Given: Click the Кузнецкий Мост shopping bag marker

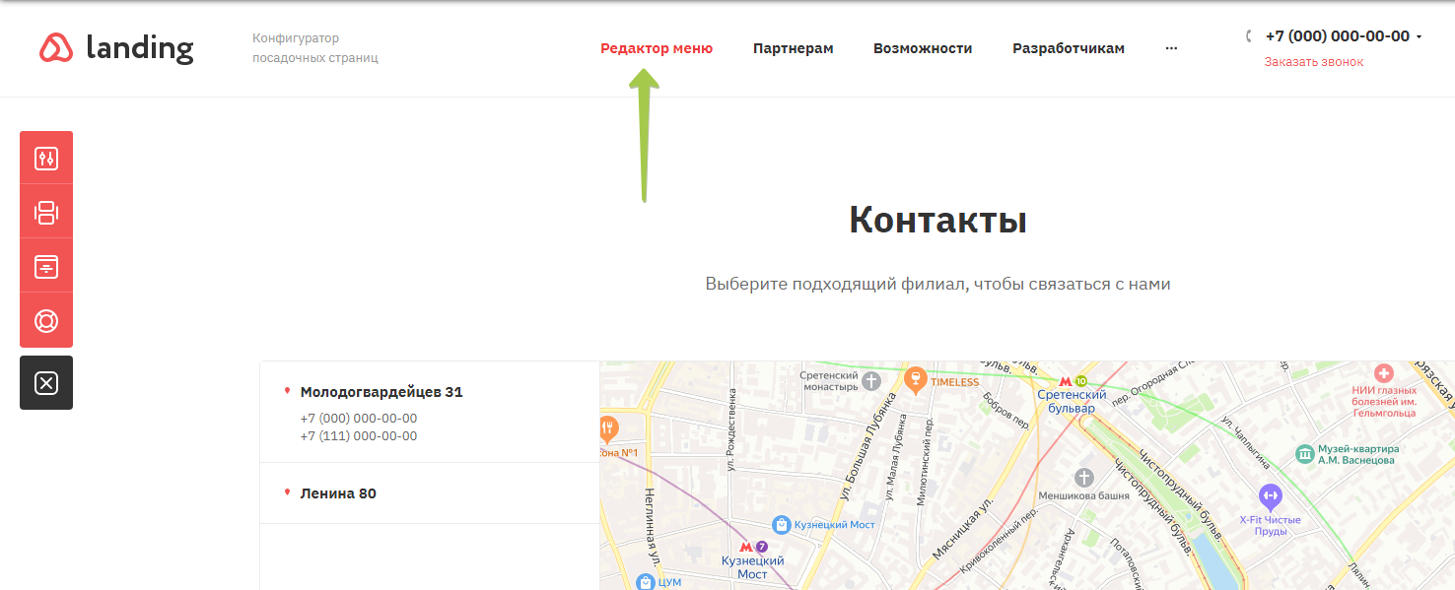Looking at the screenshot, I should (x=782, y=524).
